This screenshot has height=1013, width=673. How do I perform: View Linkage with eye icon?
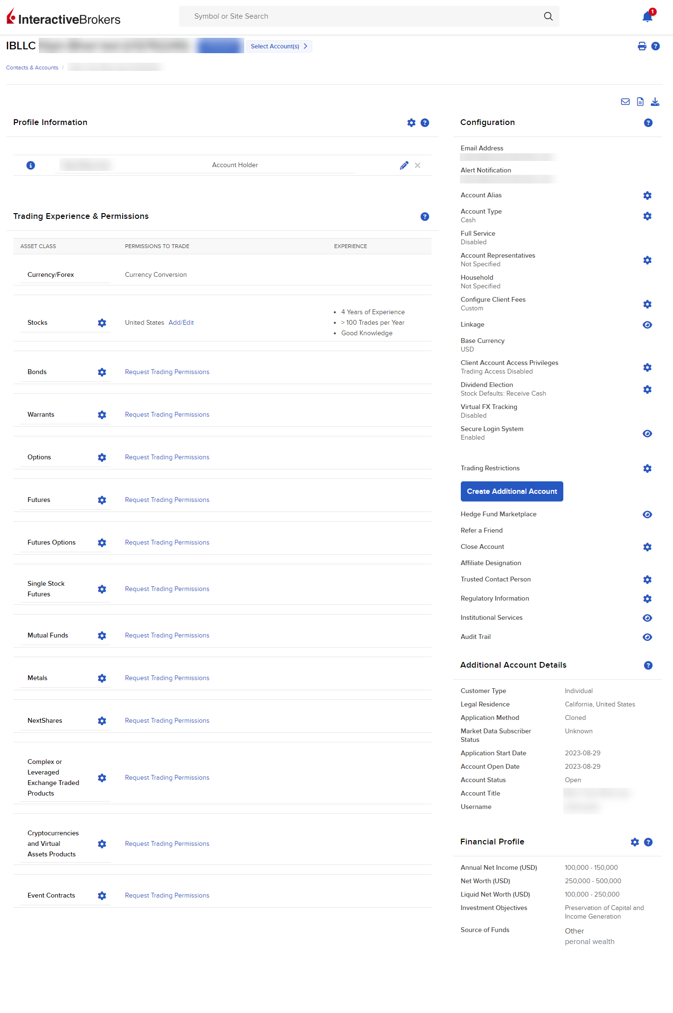(647, 325)
